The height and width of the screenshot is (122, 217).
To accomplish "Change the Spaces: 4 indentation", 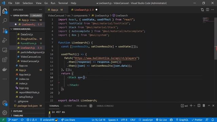I will pyautogui.click(x=113, y=120).
